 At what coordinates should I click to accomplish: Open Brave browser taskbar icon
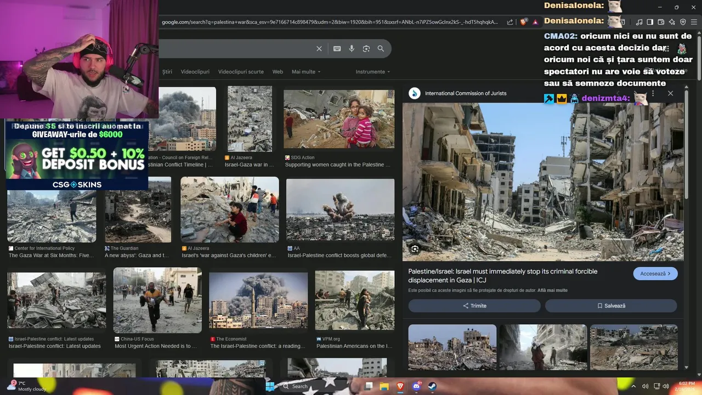400,386
